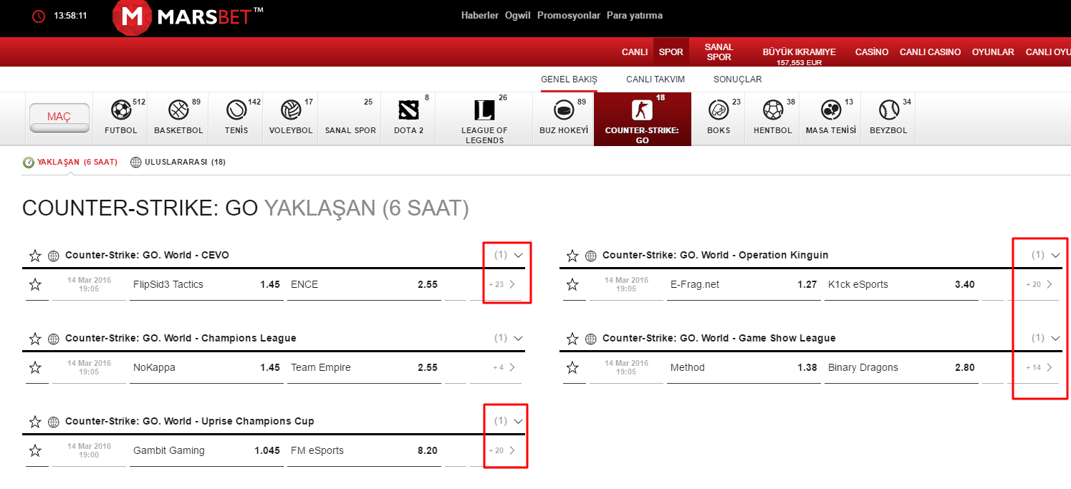Open the Büyük İkramiye jackpot link
The width and height of the screenshot is (1071, 489).
pyautogui.click(x=799, y=57)
